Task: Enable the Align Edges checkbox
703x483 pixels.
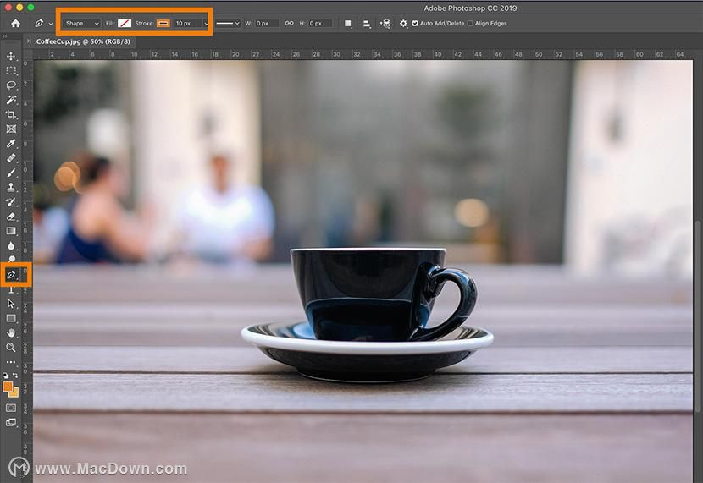Action: tap(471, 24)
